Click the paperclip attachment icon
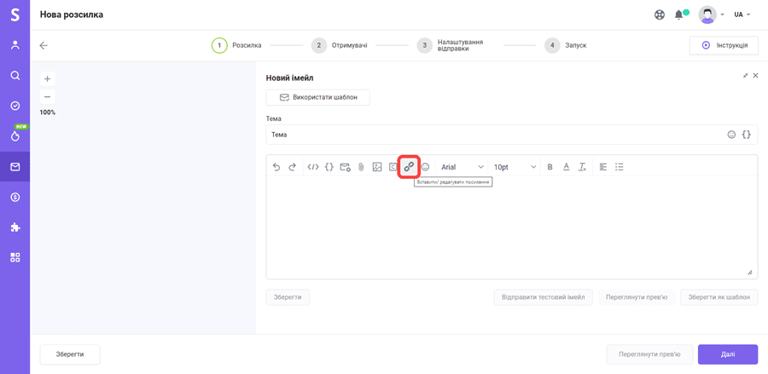Image resolution: width=768 pixels, height=374 pixels. click(361, 167)
